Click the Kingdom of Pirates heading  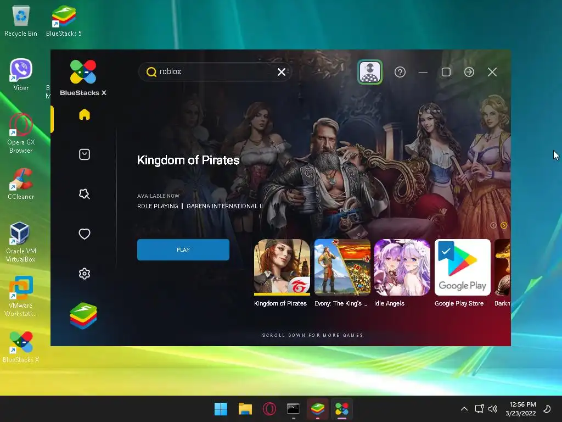coord(188,160)
